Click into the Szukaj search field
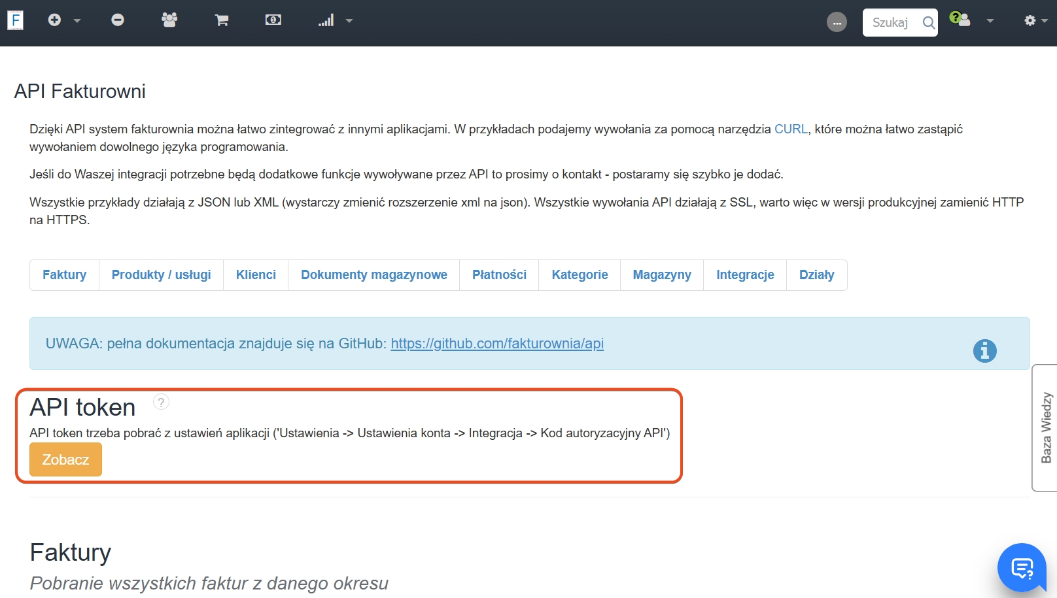Image resolution: width=1057 pixels, height=598 pixels. coord(891,23)
